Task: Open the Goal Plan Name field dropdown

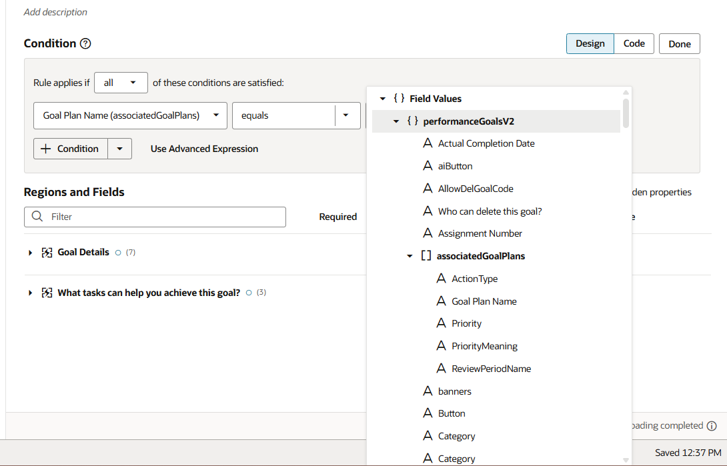Action: [x=130, y=115]
